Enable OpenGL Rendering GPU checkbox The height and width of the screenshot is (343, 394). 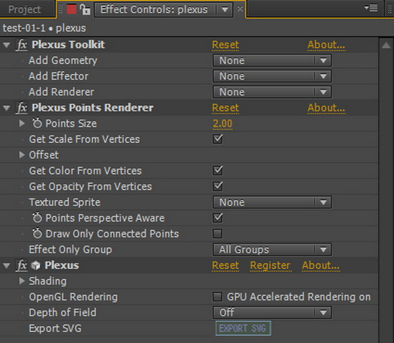(x=218, y=297)
